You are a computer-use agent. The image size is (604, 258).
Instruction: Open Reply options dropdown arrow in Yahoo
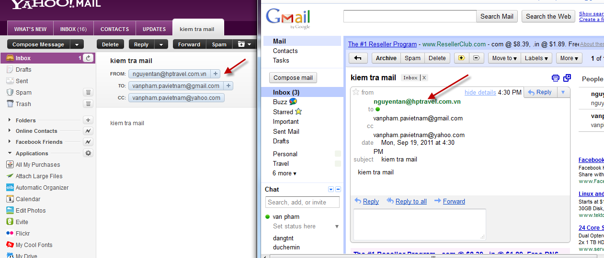click(x=161, y=44)
